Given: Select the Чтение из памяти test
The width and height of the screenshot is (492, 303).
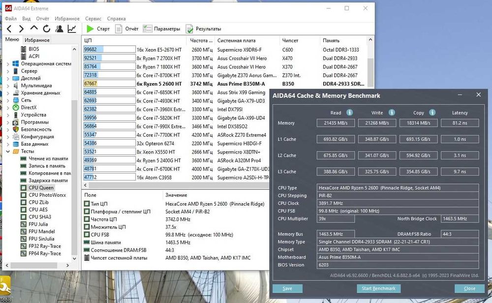Looking at the screenshot, I should [x=48, y=159].
